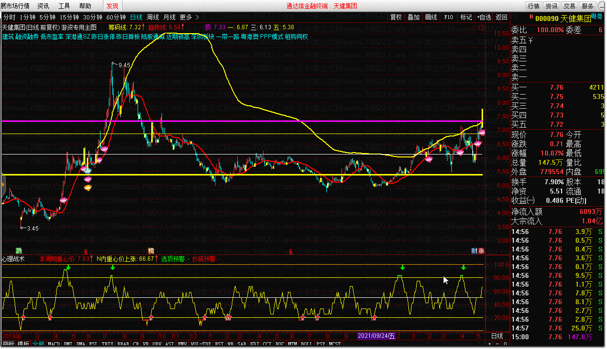607x349 pixels.
Task: Click the 复权 chart toolbar button
Action: coord(396,17)
